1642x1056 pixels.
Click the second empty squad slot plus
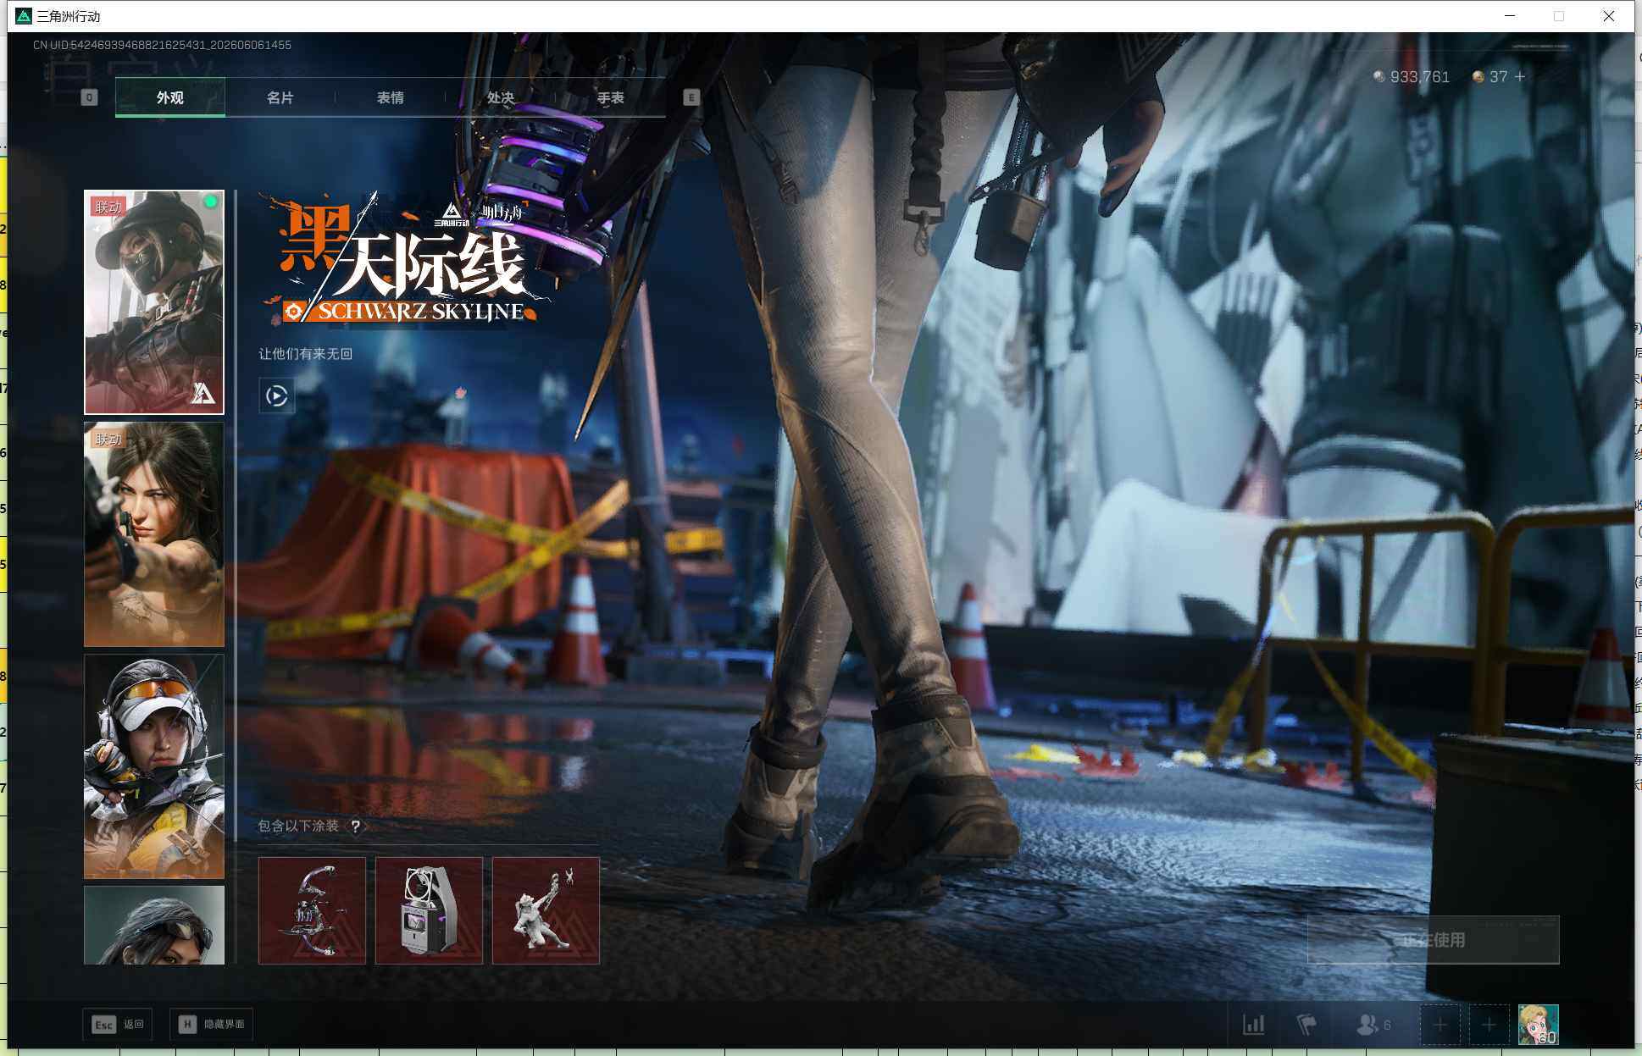coord(1489,1026)
